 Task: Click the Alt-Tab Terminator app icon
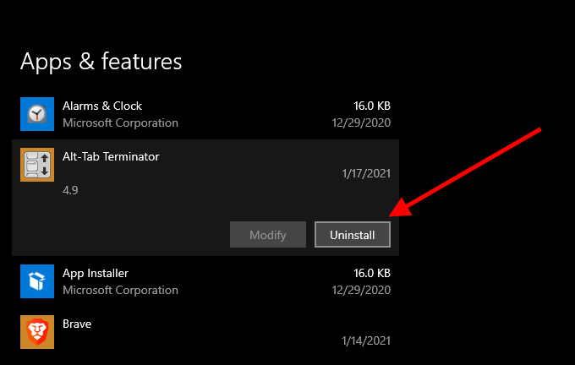click(36, 165)
